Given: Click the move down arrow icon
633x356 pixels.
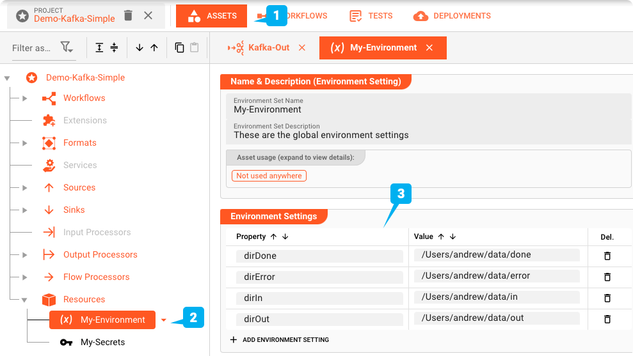Looking at the screenshot, I should point(140,48).
